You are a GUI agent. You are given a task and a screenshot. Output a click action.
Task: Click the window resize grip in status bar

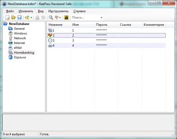pyautogui.click(x=173, y=135)
